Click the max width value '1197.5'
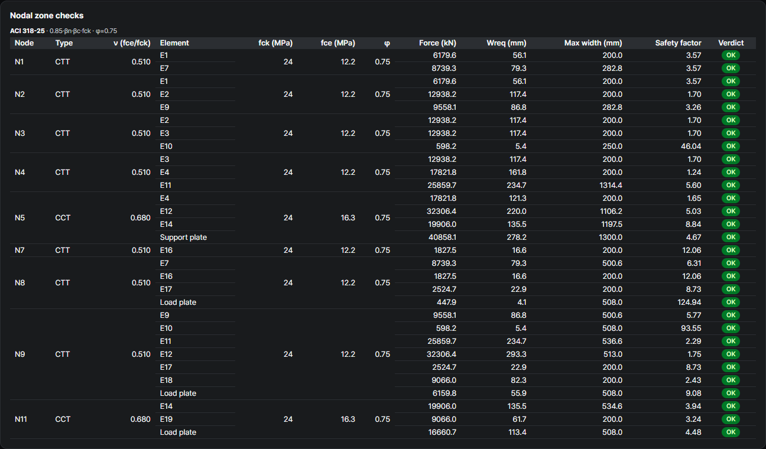Viewport: 766px width, 449px height. [611, 224]
